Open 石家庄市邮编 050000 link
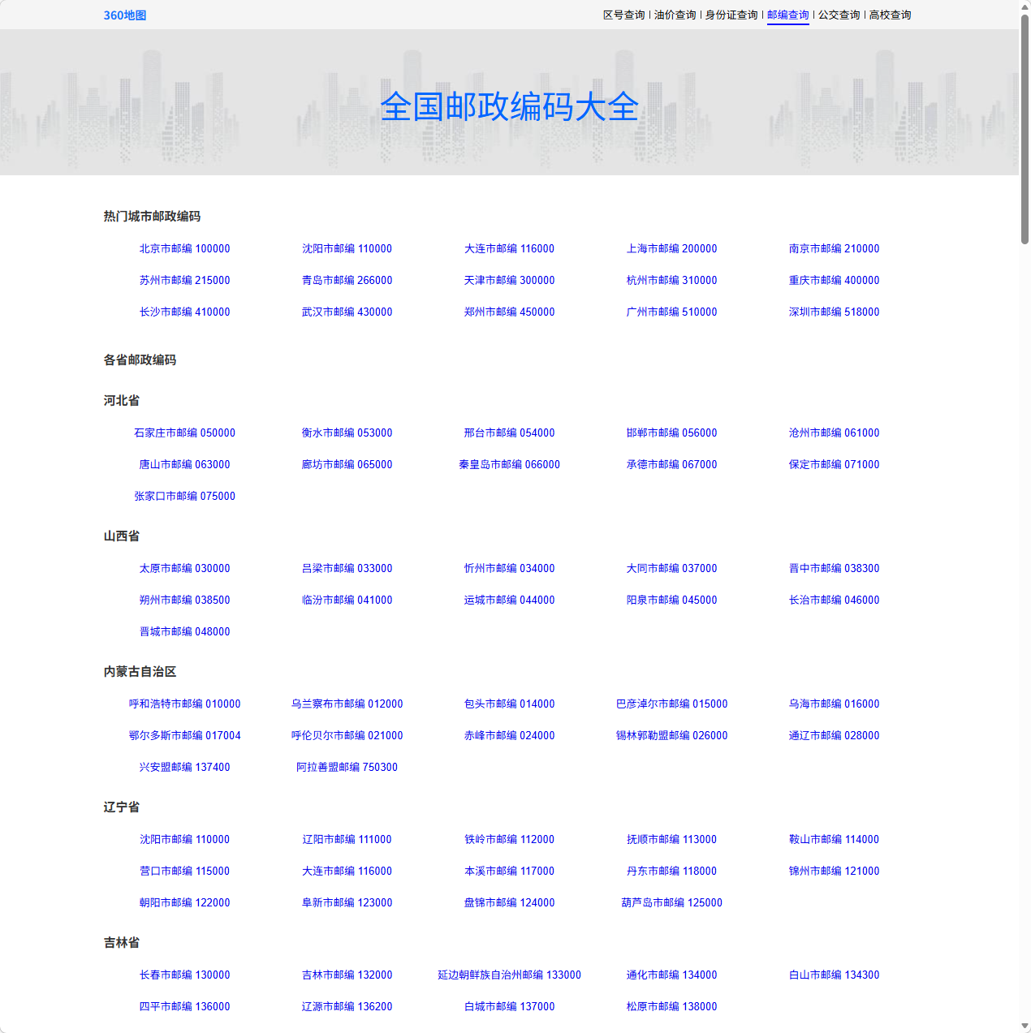1031x1033 pixels. [184, 433]
